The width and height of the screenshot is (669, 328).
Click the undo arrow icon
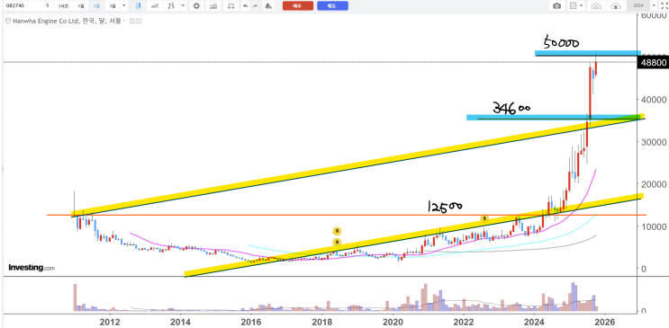click(245, 6)
